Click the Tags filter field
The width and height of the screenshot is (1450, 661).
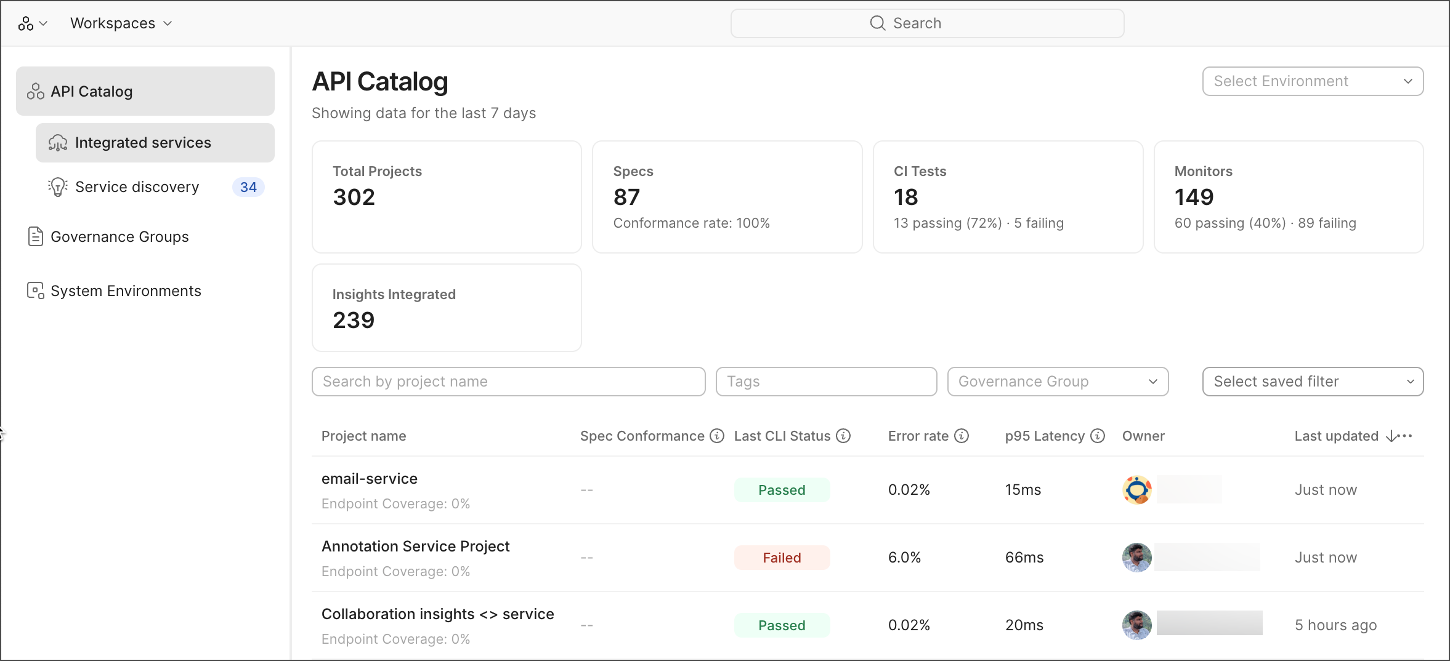pos(826,382)
